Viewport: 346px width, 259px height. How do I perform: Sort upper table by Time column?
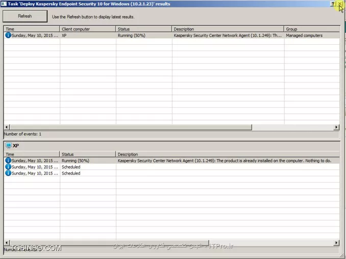click(x=32, y=29)
